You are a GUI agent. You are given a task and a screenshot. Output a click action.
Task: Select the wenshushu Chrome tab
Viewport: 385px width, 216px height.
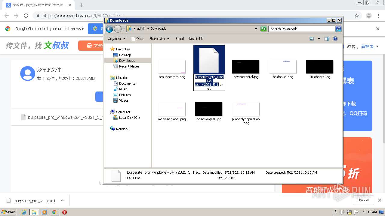click(39, 5)
